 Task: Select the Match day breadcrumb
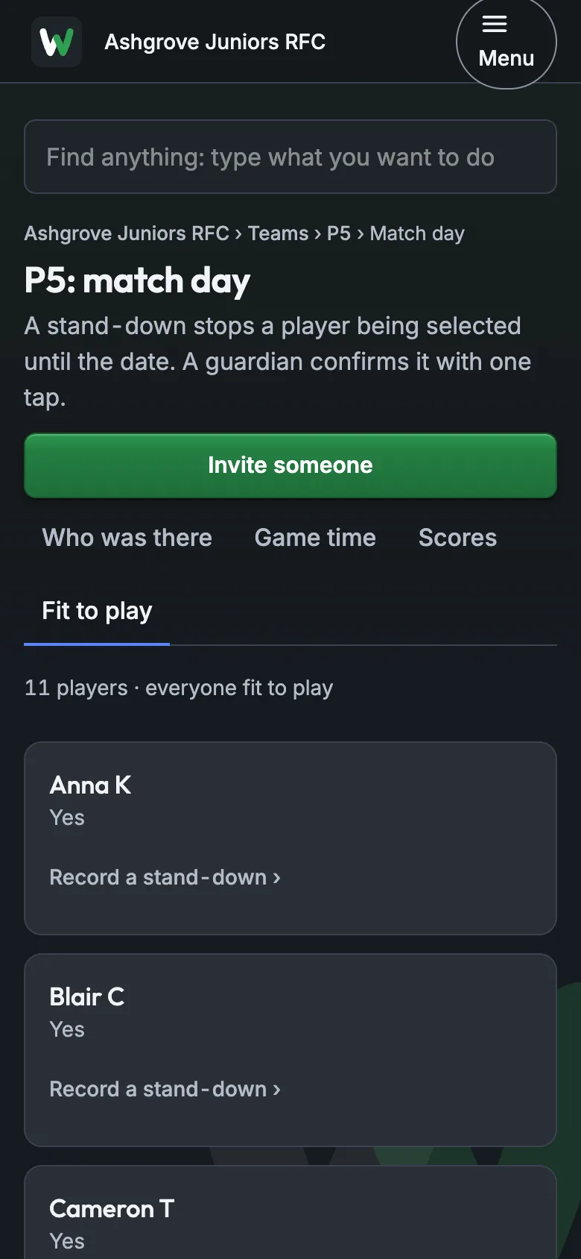(417, 233)
